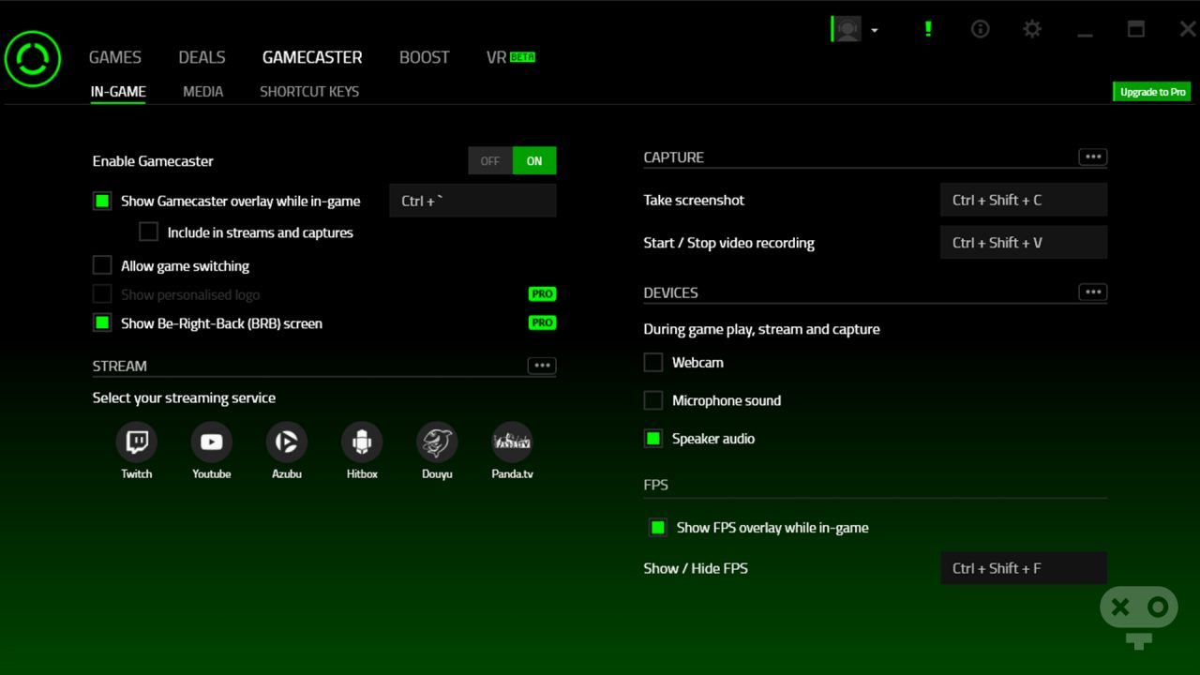
Task: Choose the Azubu streaming service icon
Action: click(x=287, y=442)
